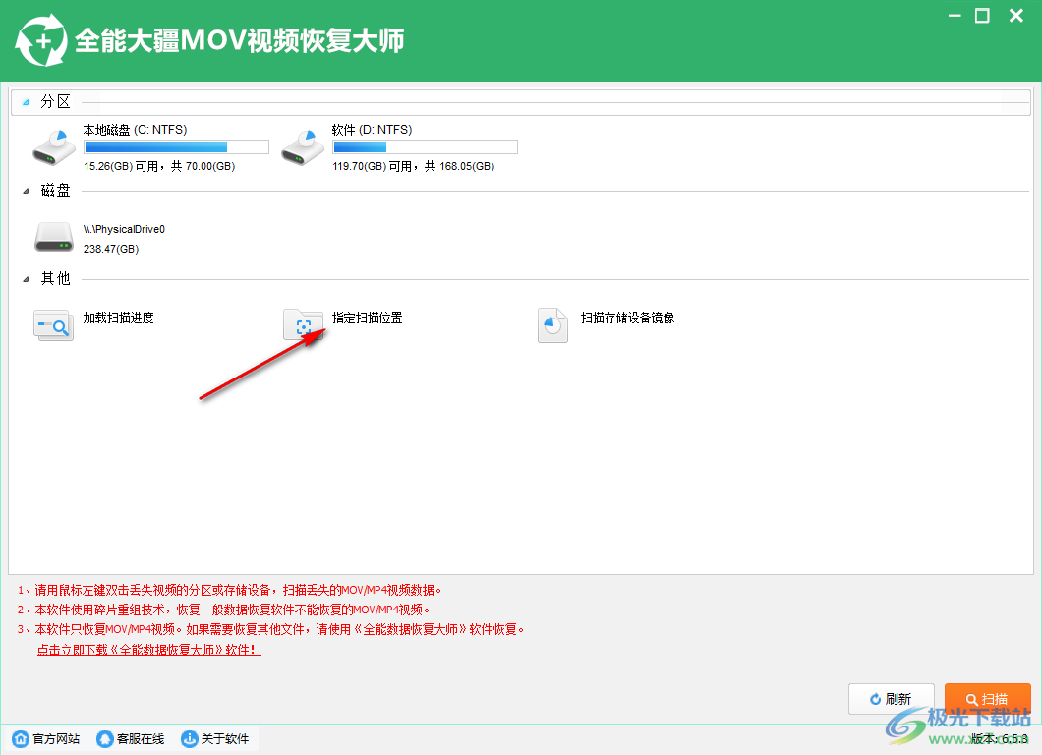This screenshot has height=755, width=1042.
Task: Click the scan storage device image (扫描存储设备镜像) icon
Action: tap(552, 325)
